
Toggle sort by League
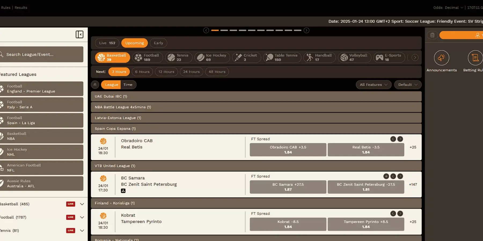tap(111, 85)
